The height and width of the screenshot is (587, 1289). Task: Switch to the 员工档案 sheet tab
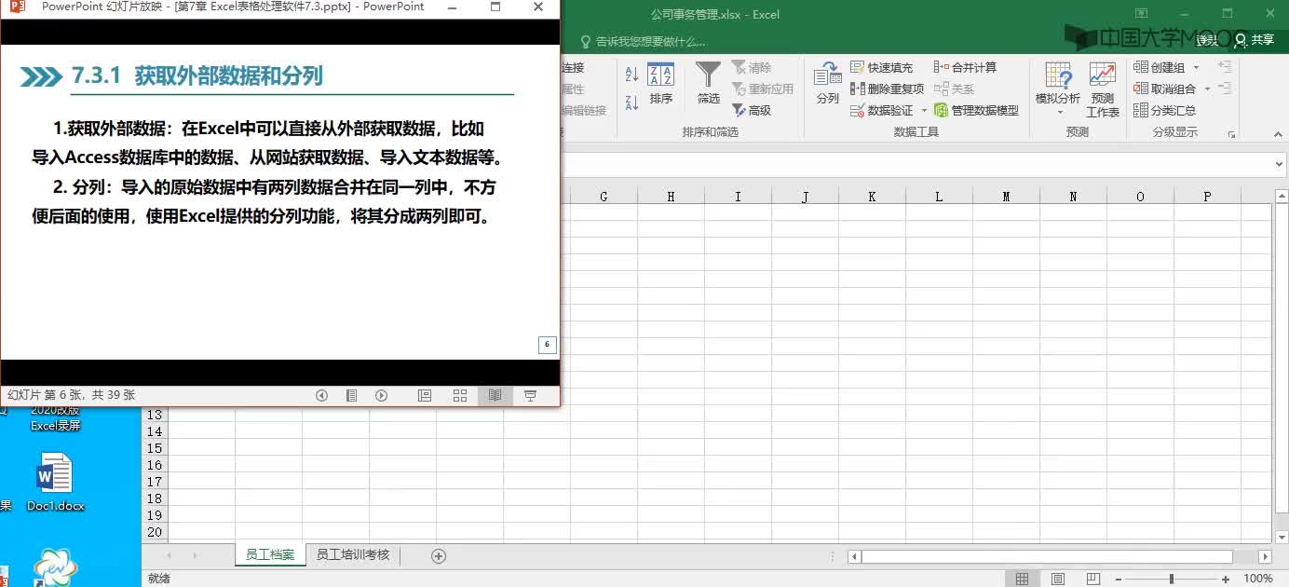[269, 554]
